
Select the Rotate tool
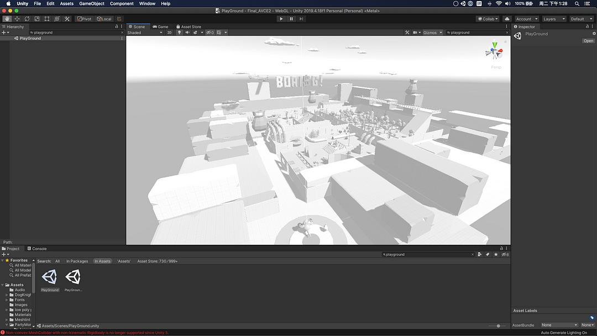click(27, 19)
